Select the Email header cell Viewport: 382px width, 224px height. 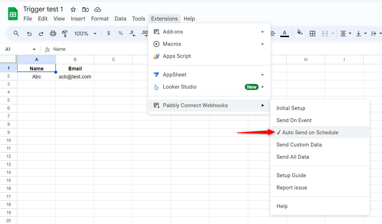point(75,68)
